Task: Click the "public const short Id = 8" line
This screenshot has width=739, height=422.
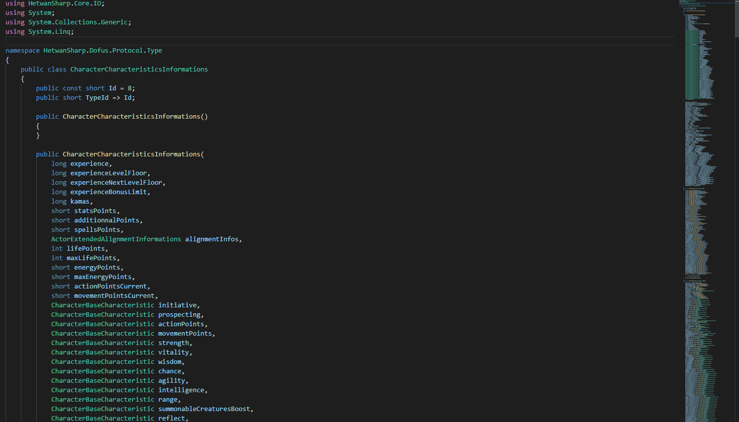Action: point(85,88)
